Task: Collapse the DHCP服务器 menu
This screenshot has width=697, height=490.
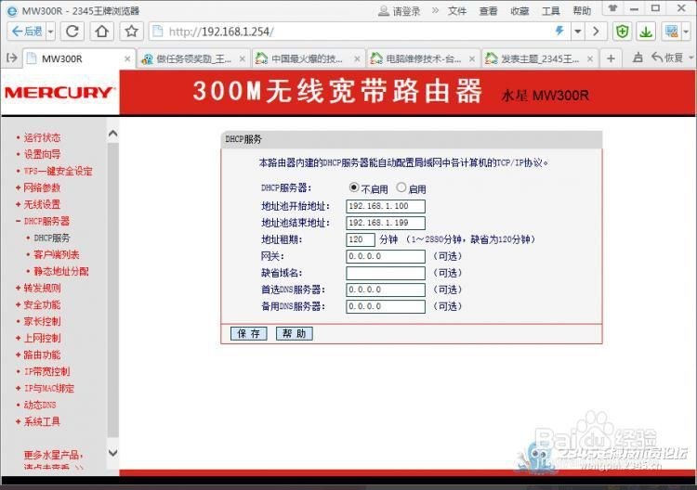Action: [46, 221]
